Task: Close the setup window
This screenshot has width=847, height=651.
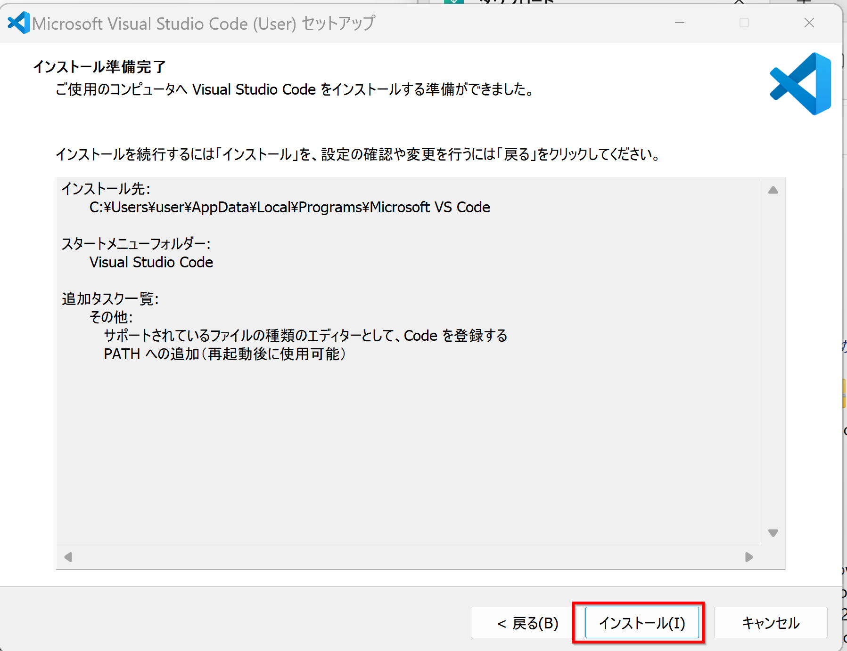Action: [809, 23]
